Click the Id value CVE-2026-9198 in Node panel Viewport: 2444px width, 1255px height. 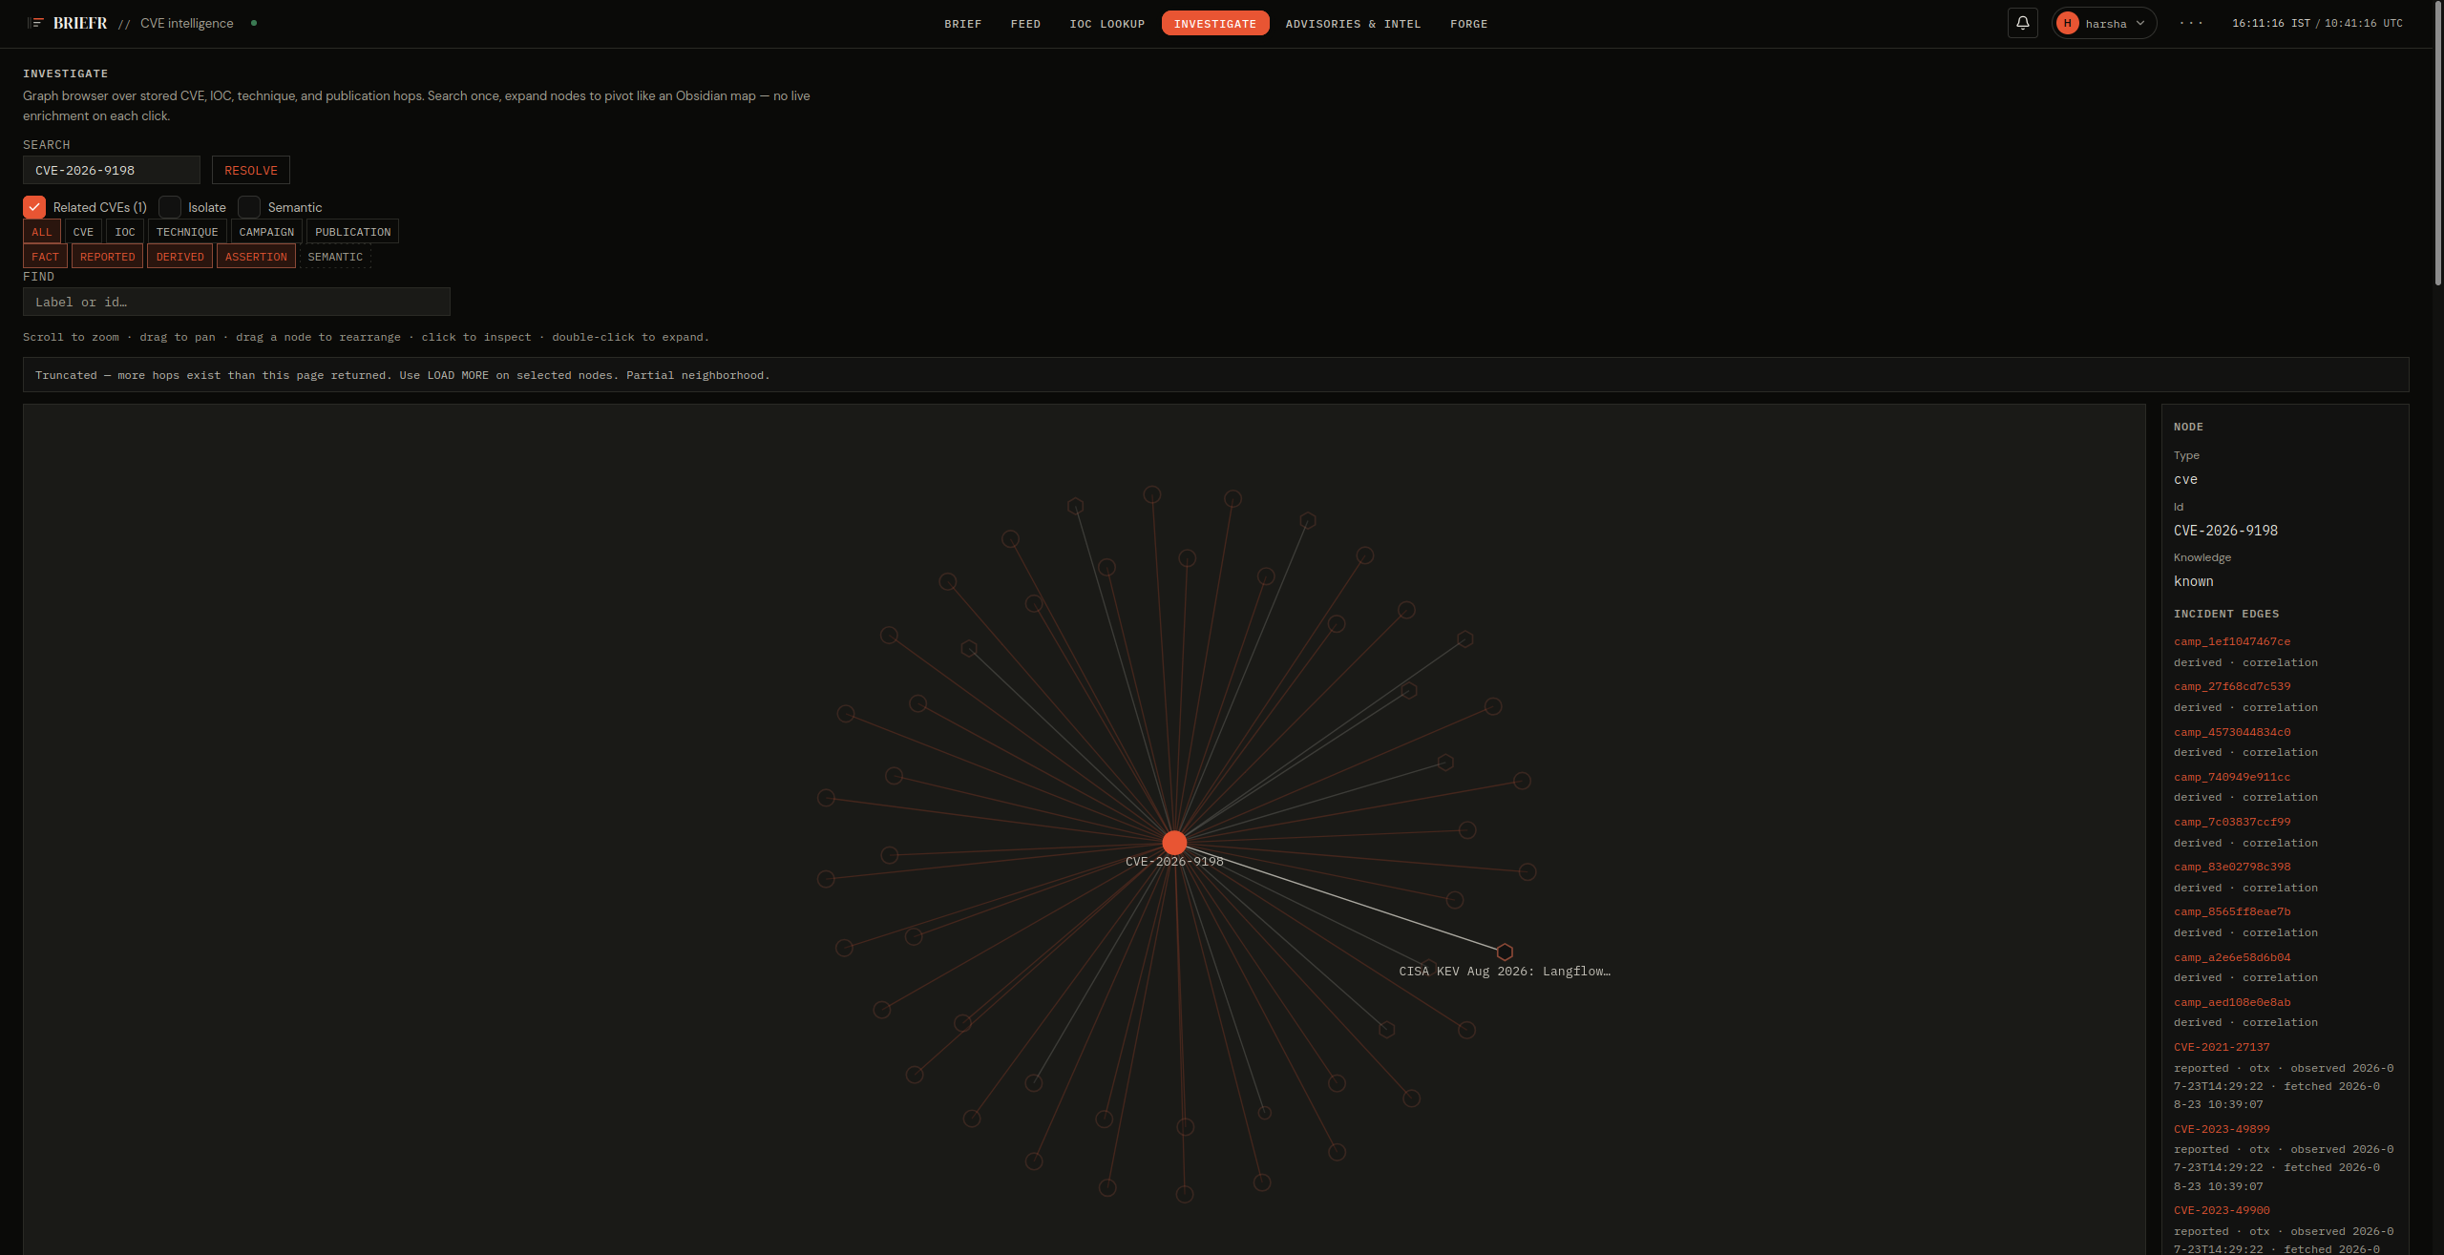pyautogui.click(x=2225, y=531)
